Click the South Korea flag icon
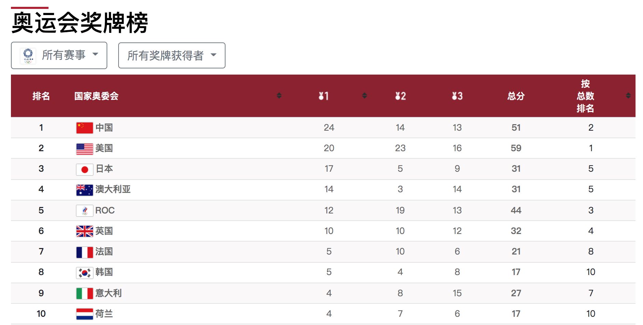The width and height of the screenshot is (643, 325). tap(84, 273)
